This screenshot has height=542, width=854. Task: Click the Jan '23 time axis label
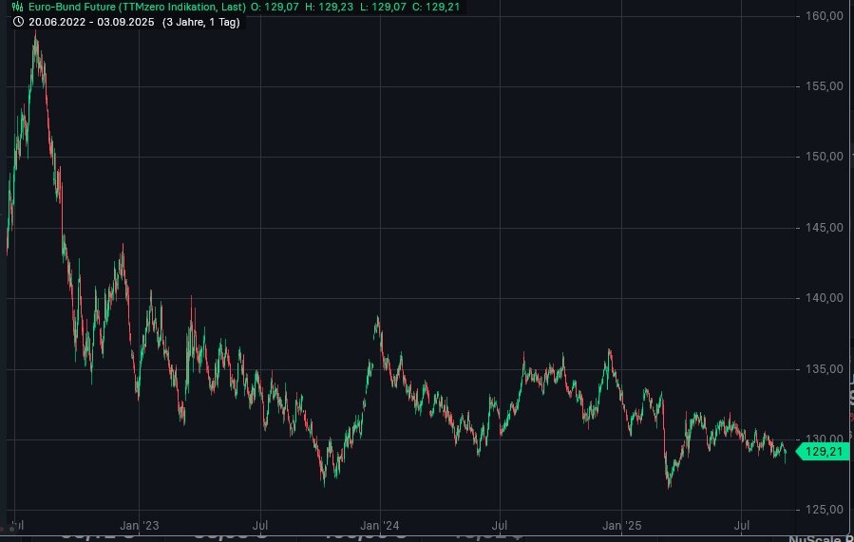click(140, 524)
